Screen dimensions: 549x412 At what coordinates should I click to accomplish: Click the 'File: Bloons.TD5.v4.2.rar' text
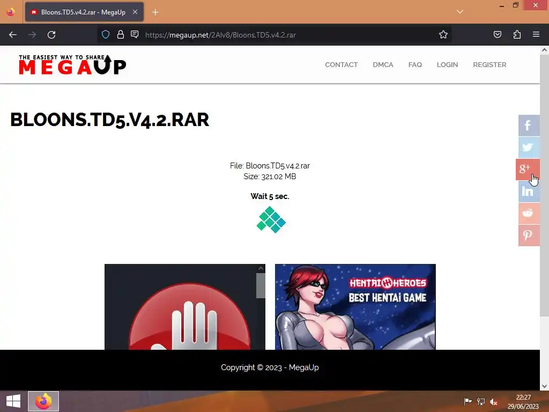pyautogui.click(x=270, y=166)
